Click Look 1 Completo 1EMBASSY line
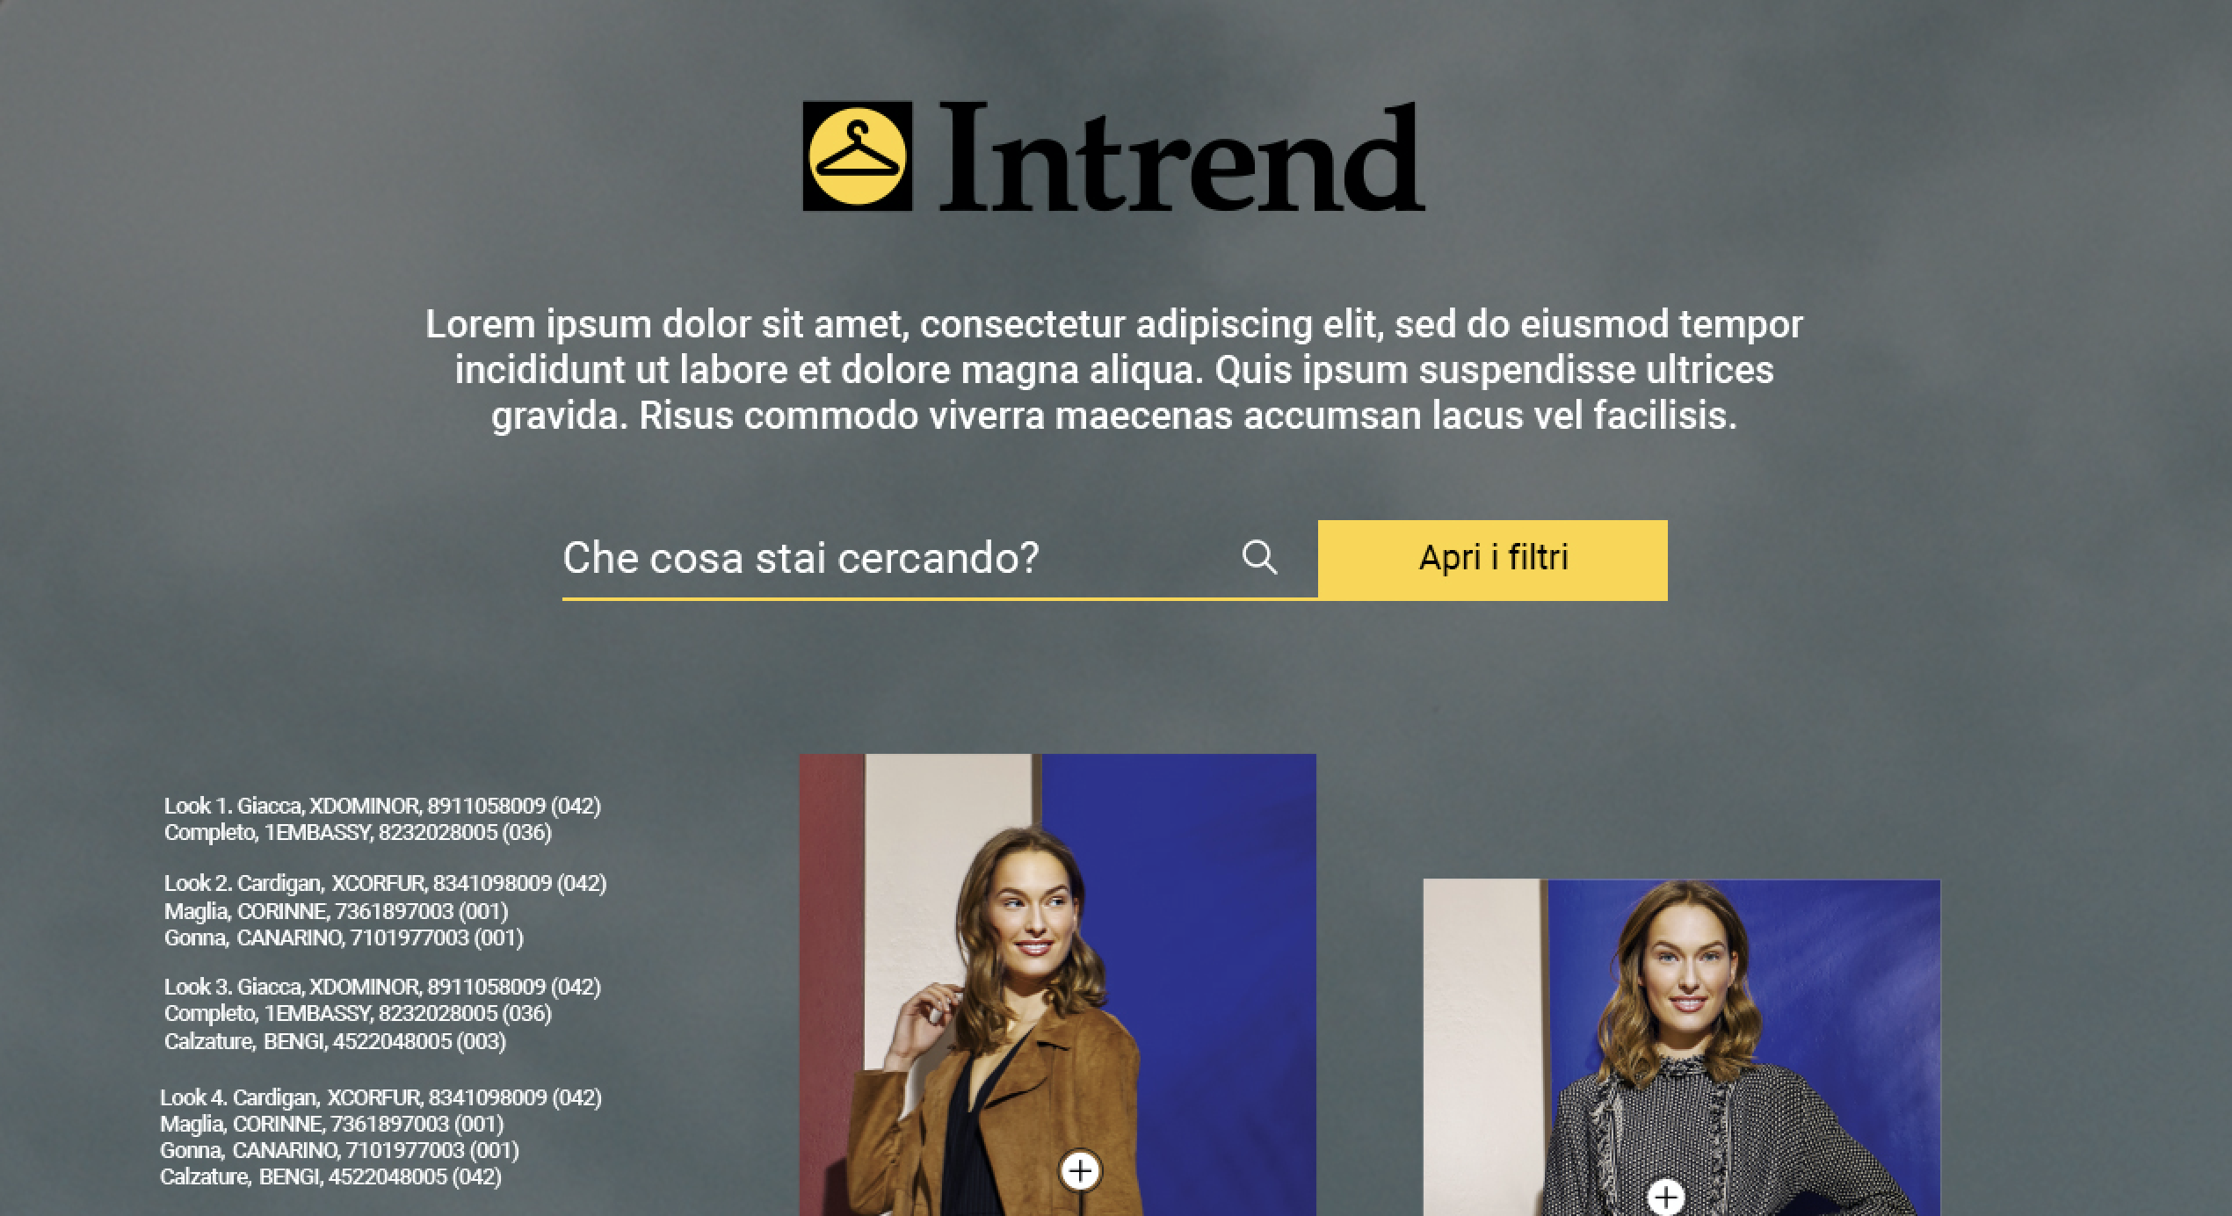 pos(358,832)
